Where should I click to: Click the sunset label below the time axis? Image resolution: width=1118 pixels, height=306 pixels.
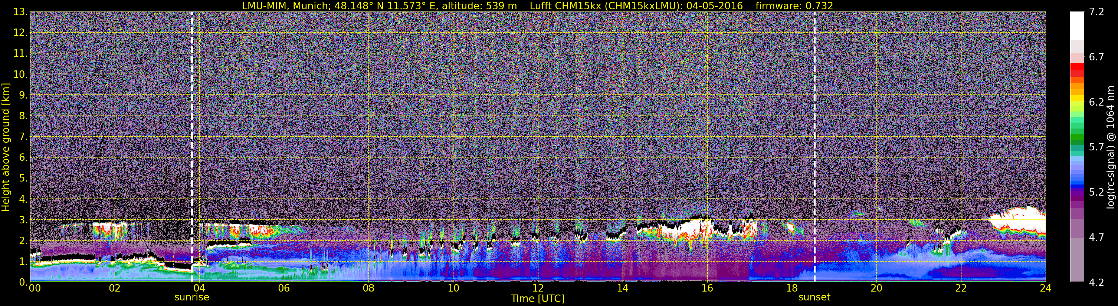[x=814, y=297]
